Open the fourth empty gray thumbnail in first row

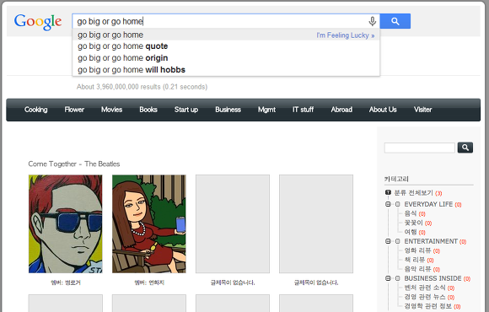tap(316, 224)
